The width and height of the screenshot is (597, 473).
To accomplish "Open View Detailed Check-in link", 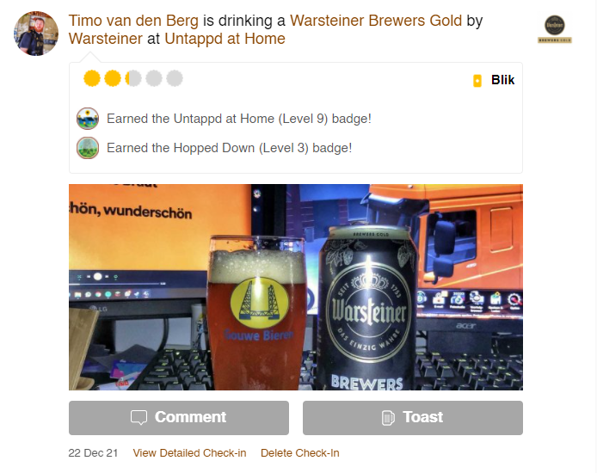I will point(189,453).
